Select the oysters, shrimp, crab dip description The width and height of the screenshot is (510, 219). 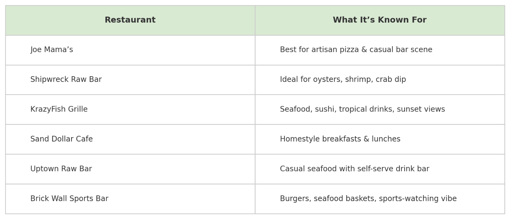(343, 79)
